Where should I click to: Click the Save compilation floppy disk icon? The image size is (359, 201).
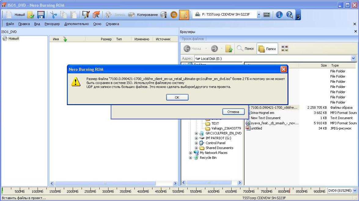coord(41,15)
